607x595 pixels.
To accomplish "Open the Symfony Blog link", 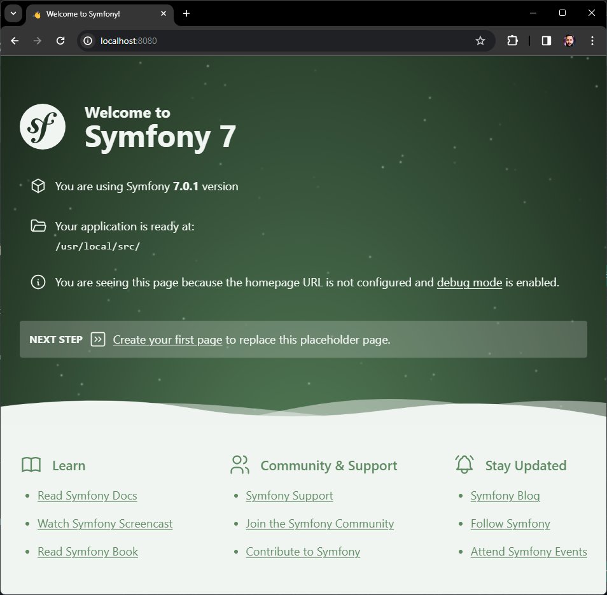I will (505, 496).
